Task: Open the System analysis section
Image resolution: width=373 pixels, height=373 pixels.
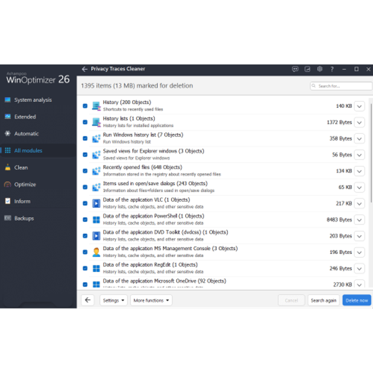Action: [x=38, y=99]
